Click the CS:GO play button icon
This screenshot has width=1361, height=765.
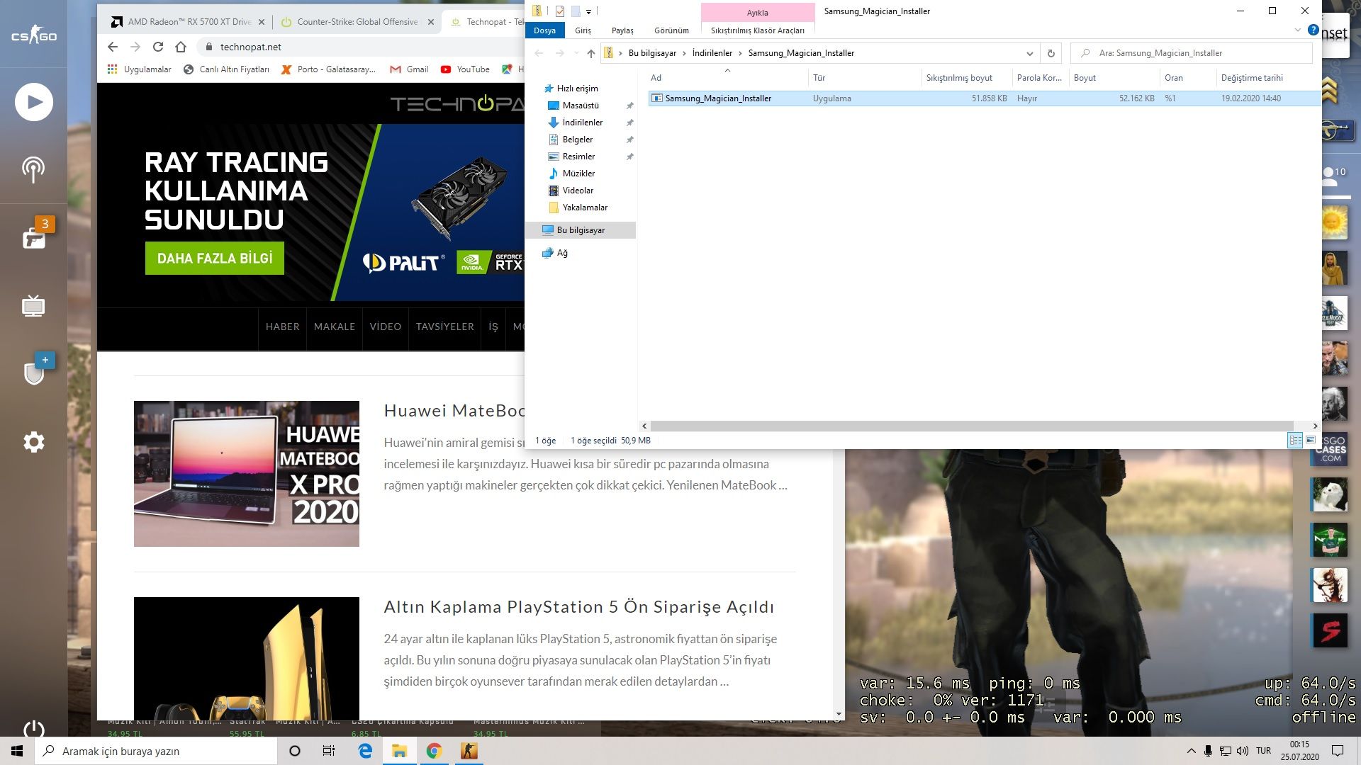[34, 102]
